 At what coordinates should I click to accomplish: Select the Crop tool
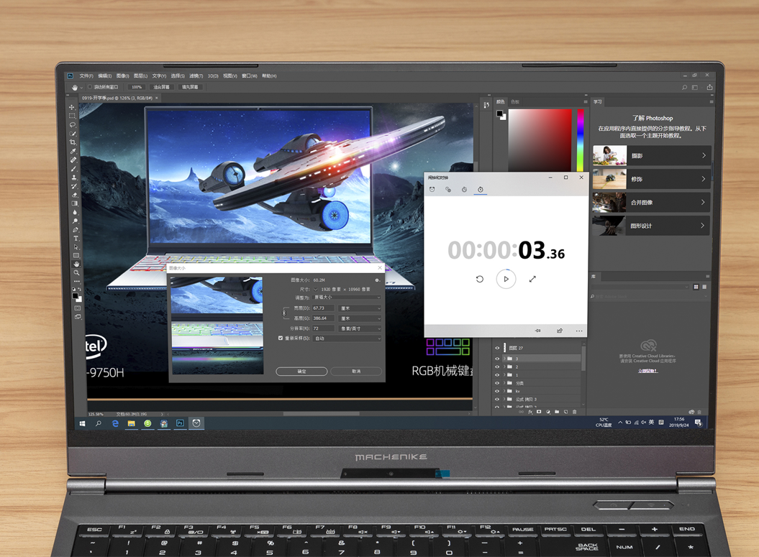tap(73, 142)
